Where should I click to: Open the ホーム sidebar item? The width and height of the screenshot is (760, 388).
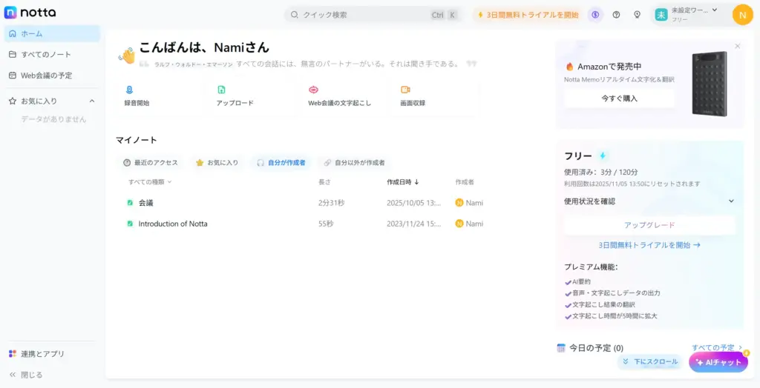52,34
